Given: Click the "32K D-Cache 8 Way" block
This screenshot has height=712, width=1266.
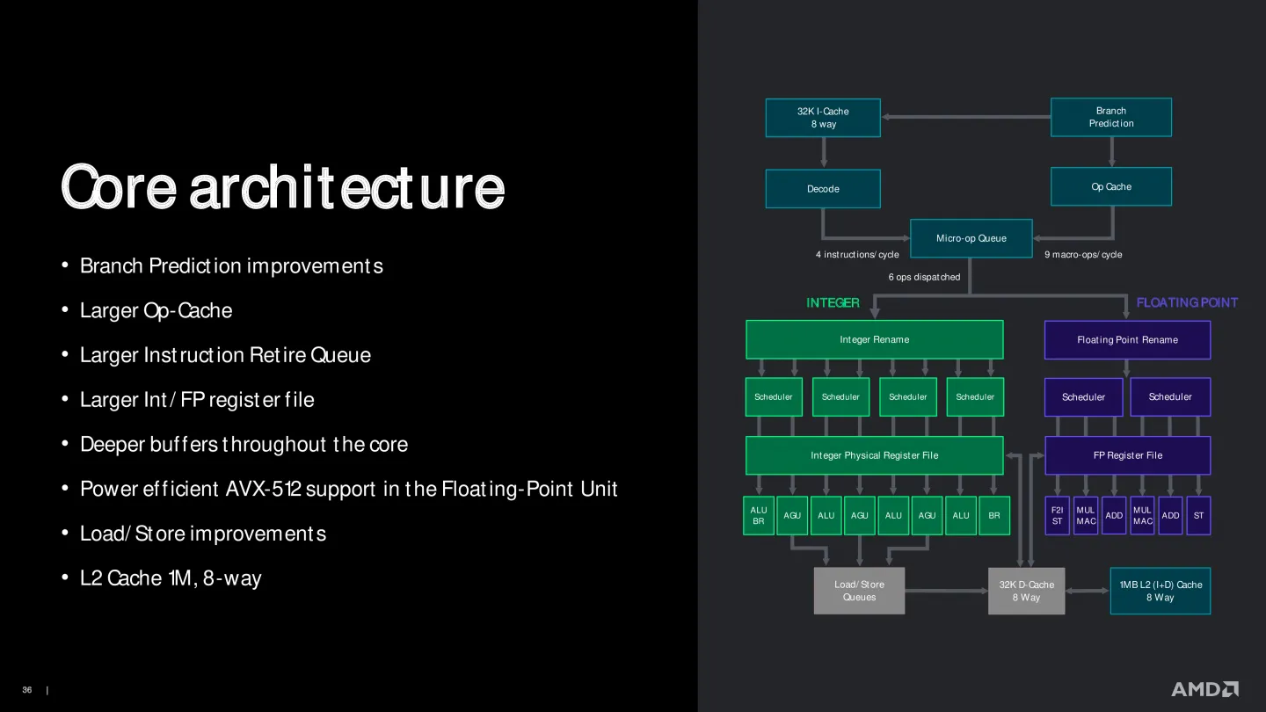Looking at the screenshot, I should 1026,591.
